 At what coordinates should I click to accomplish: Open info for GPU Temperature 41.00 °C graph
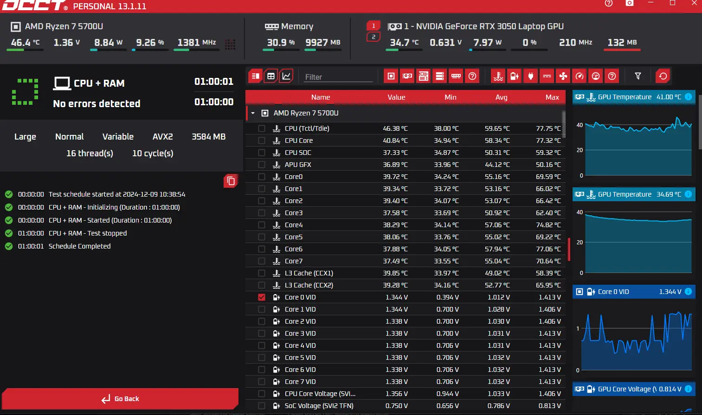[x=689, y=97]
